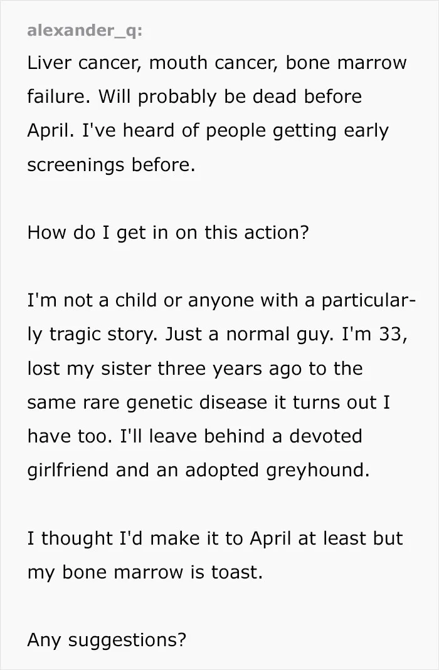Screen dimensions: 439x670
Task: Click the line starting "I'm not a child"
Action: point(221,300)
